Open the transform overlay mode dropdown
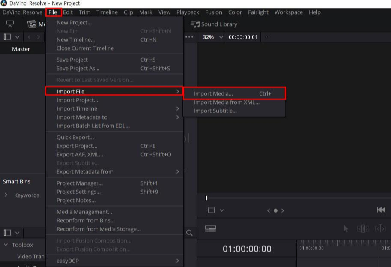This screenshot has height=267, width=391. click(x=221, y=210)
